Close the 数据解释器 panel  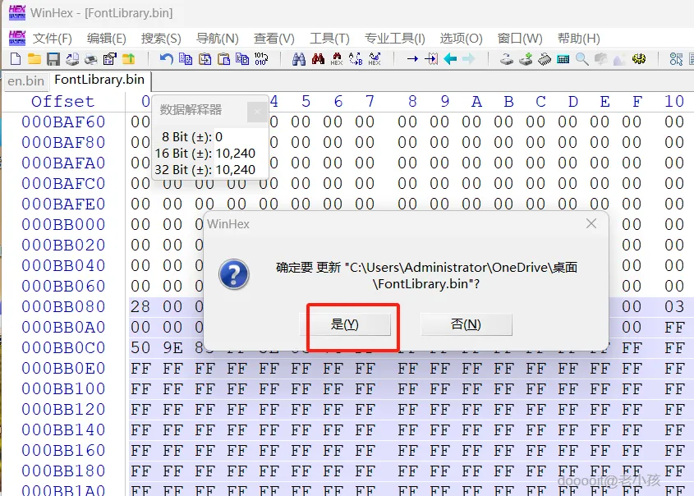257,112
